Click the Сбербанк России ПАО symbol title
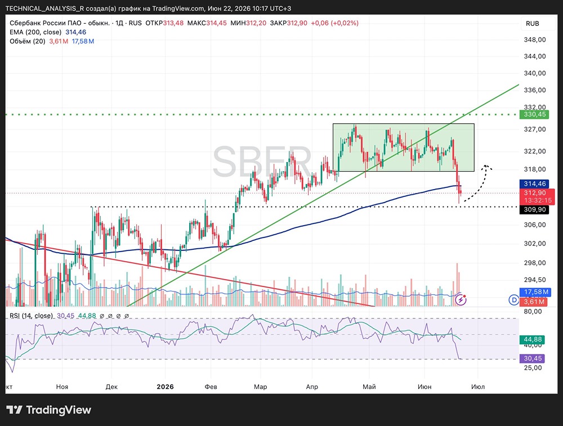563x426 pixels. point(60,23)
